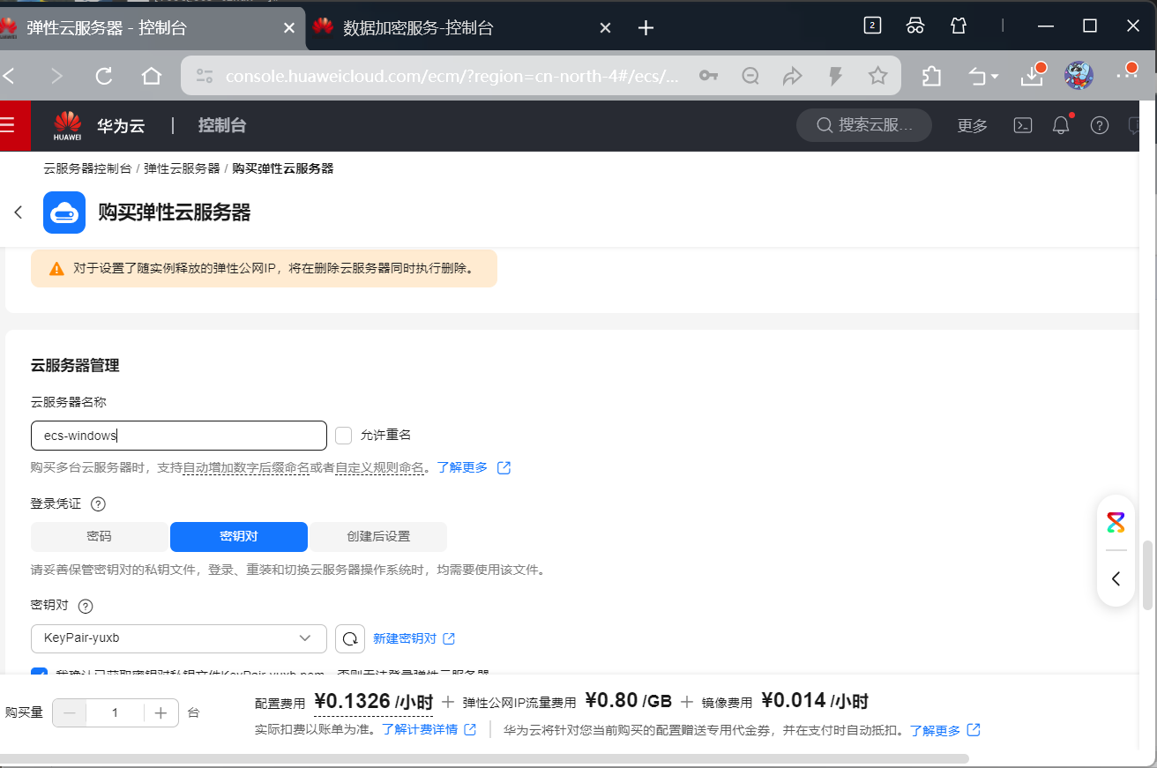Image resolution: width=1157 pixels, height=768 pixels.
Task: Select the 密钥对 login credential option
Action: pyautogui.click(x=238, y=536)
